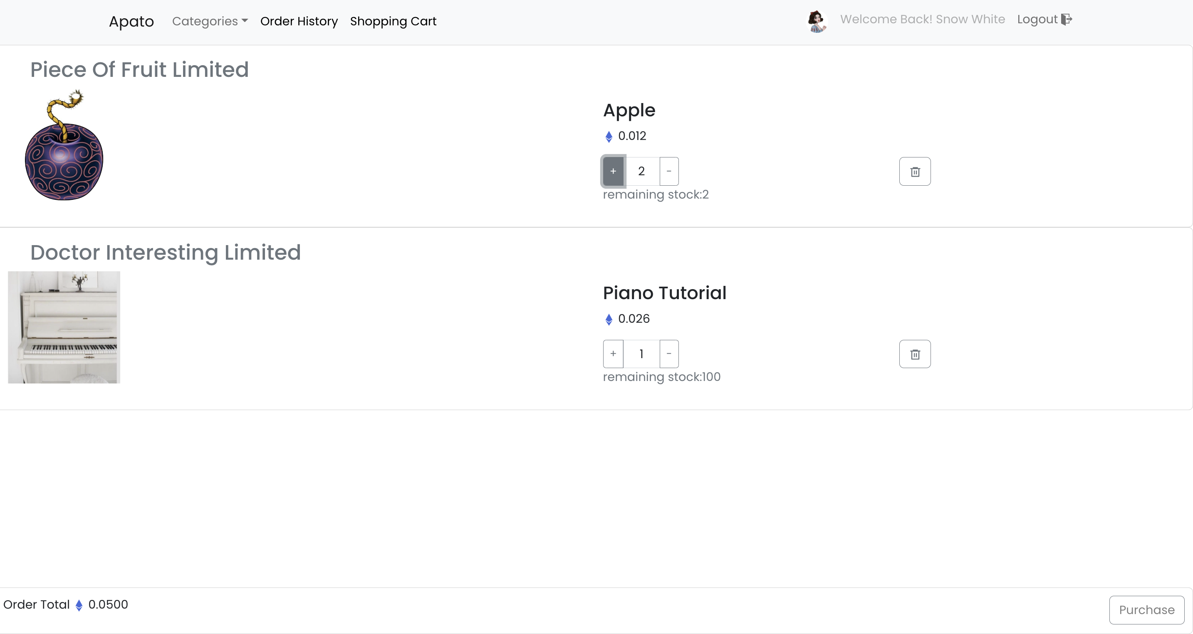
Task: Delete Apple from the cart via trash icon
Action: click(x=915, y=172)
